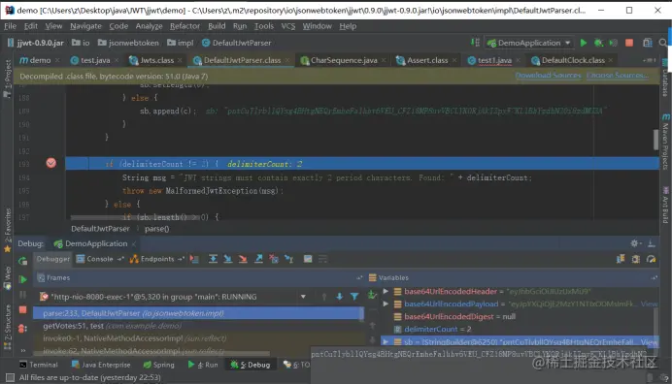Click the Next Frame down arrow icon
The image size is (672, 384).
tap(340, 296)
